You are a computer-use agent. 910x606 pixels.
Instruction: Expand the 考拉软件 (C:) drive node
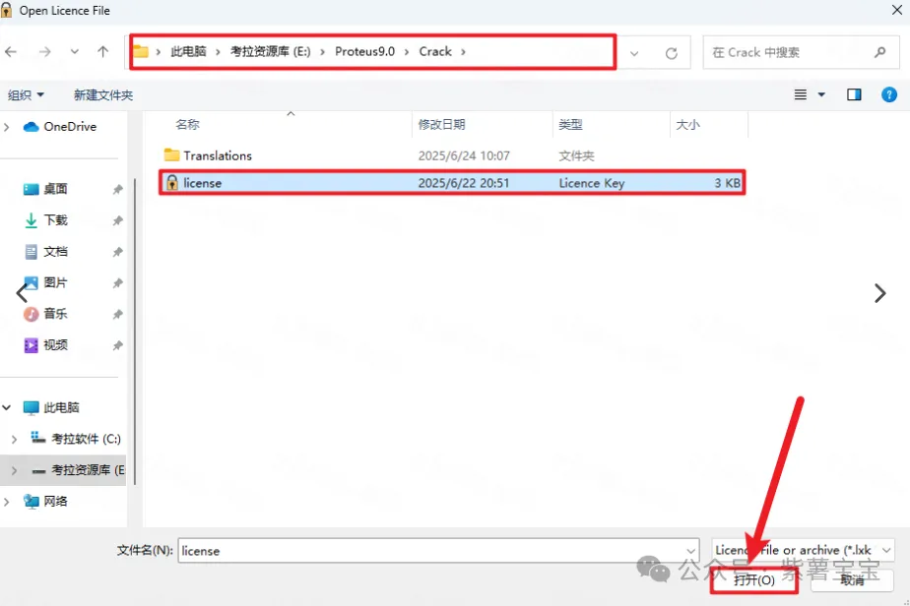click(13, 439)
